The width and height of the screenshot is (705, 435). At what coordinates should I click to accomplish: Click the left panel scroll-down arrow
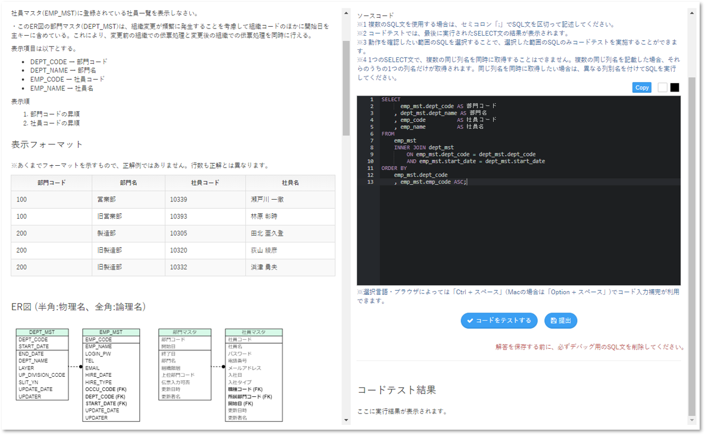pyautogui.click(x=346, y=420)
